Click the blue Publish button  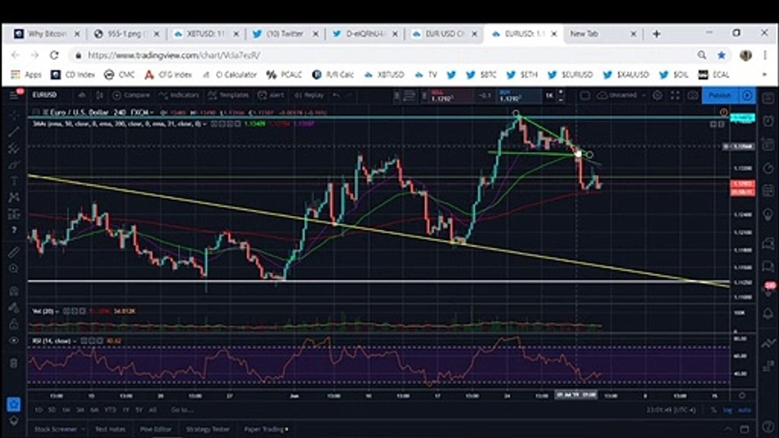tap(720, 96)
